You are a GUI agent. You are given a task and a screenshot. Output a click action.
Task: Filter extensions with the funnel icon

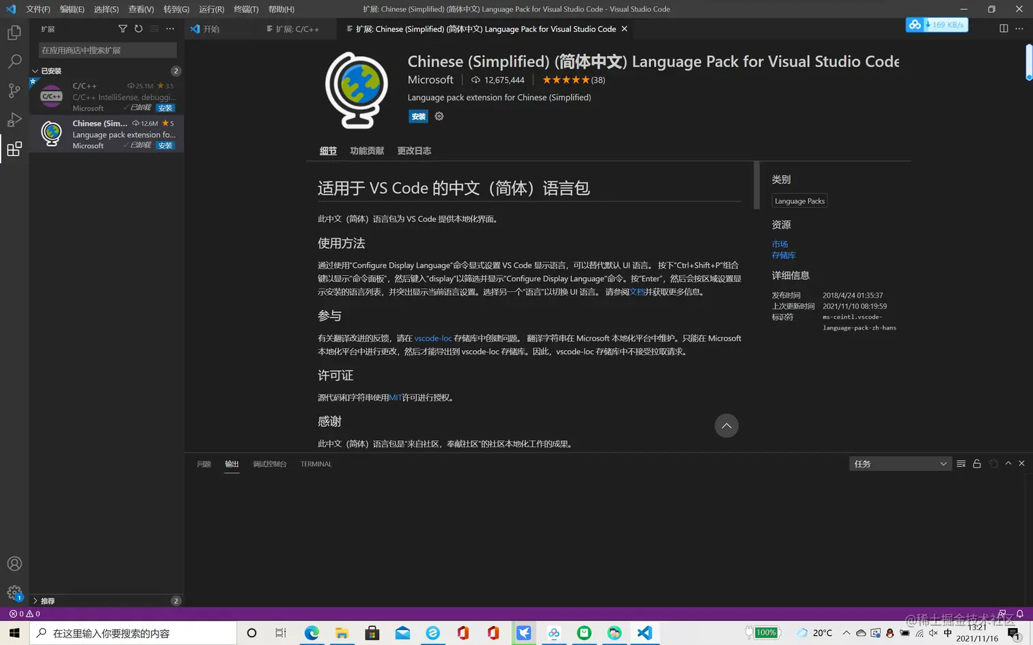pos(122,29)
